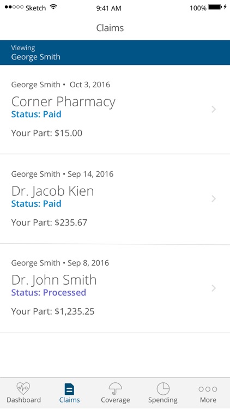230x409 pixels.
Task: Tap Your Part: $235.67 amount
Action: [x=49, y=222]
